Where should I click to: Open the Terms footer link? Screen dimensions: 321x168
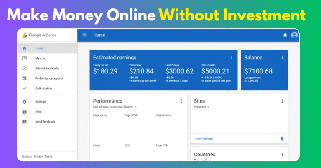48,157
